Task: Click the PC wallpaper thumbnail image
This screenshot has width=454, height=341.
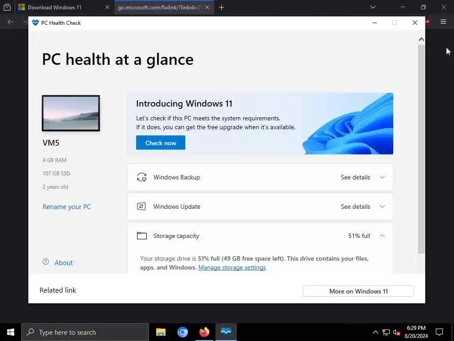Action: [x=71, y=113]
